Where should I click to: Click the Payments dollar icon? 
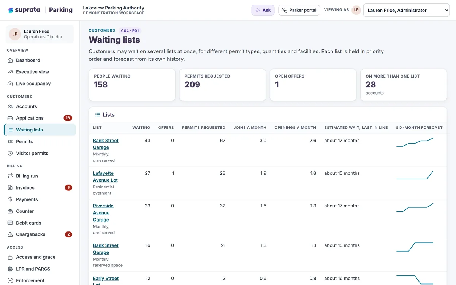pyautogui.click(x=10, y=199)
